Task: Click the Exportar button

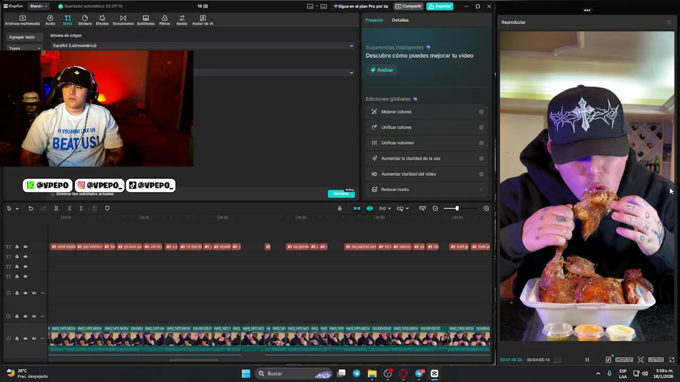Action: click(440, 6)
